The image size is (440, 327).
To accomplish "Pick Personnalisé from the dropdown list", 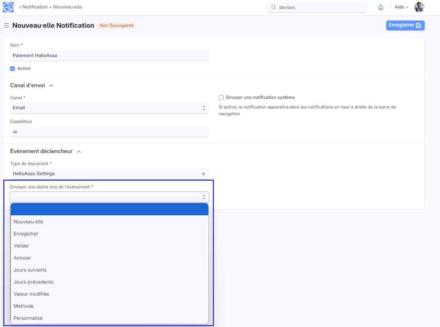I will point(28,318).
